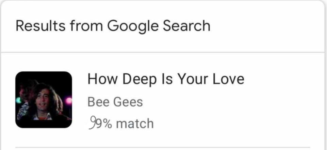Click the Results from Google Search header
Viewport: 327px width, 150px height.
pyautogui.click(x=113, y=26)
